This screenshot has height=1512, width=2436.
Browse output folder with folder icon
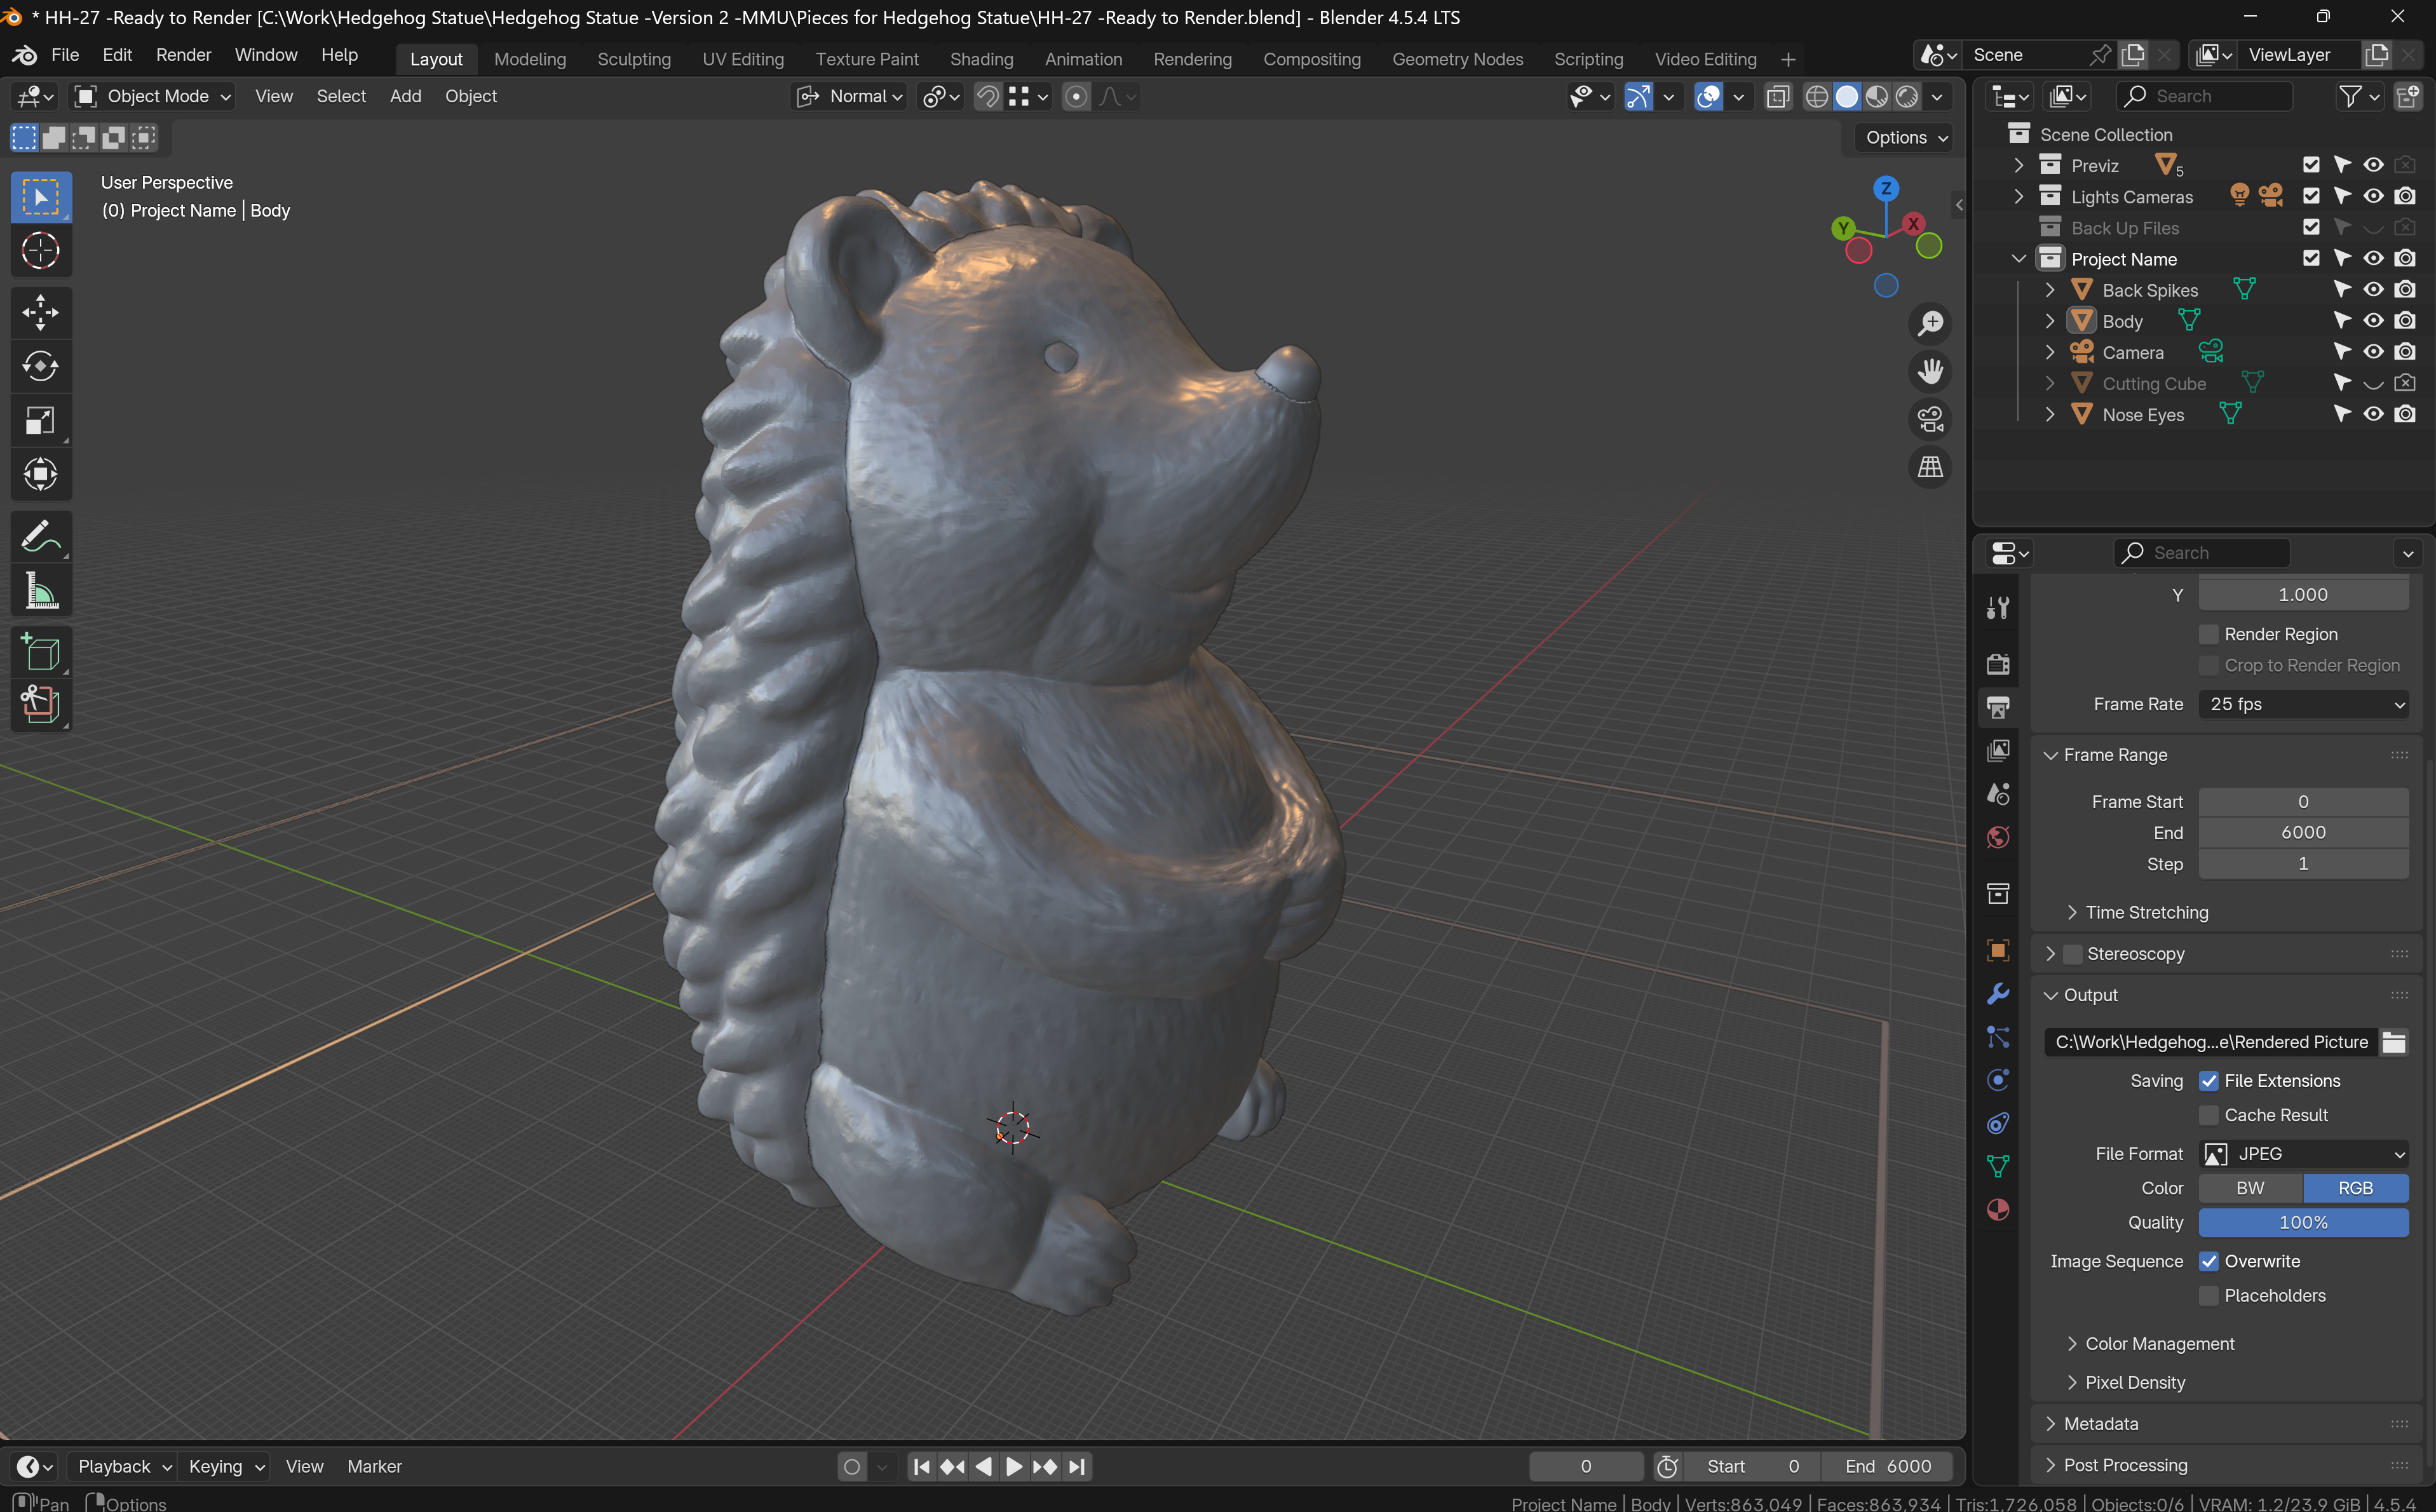click(2394, 1042)
